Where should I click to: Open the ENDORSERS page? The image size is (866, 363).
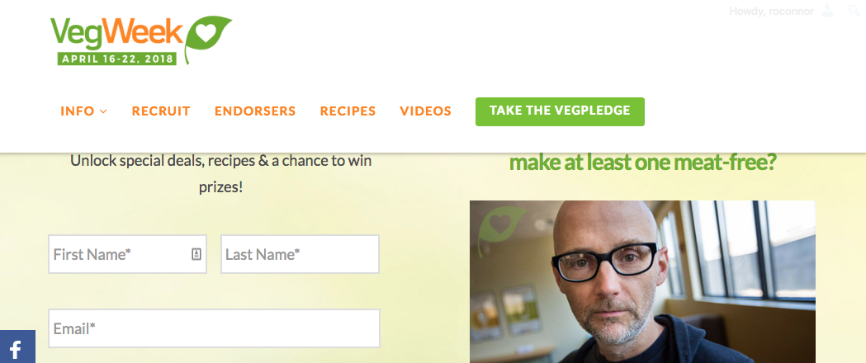click(x=255, y=111)
